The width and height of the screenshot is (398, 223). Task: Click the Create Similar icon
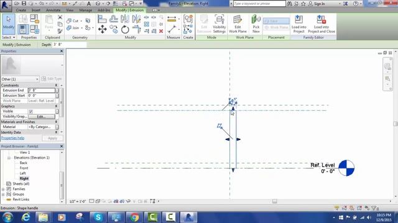coord(188,29)
